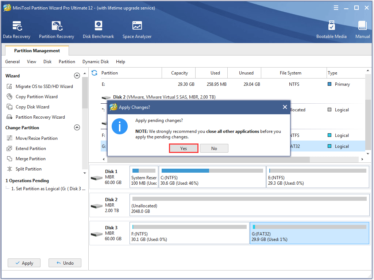Open the hamburger menu in title bar
Viewport: 374px width, 280px height.
tap(336, 8)
